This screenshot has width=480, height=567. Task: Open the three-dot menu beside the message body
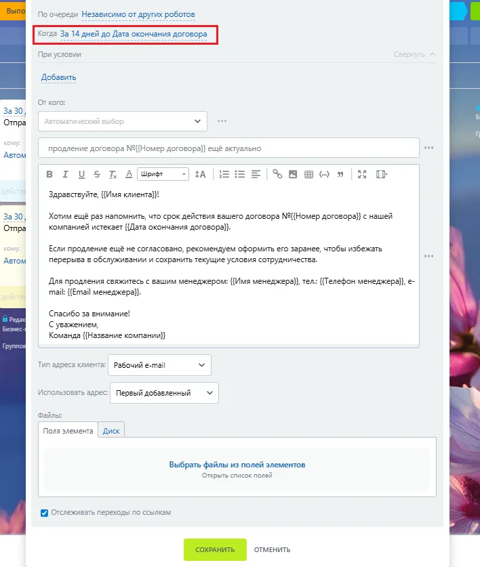tap(428, 256)
